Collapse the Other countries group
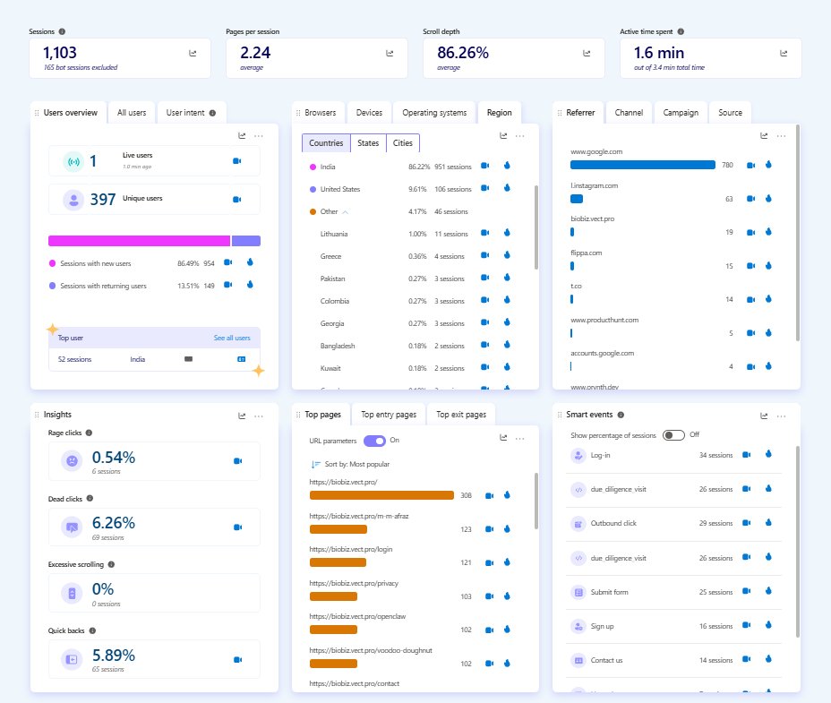831x703 pixels. pos(345,212)
